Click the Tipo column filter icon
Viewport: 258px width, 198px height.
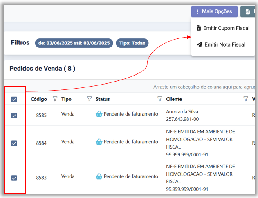click(89, 99)
